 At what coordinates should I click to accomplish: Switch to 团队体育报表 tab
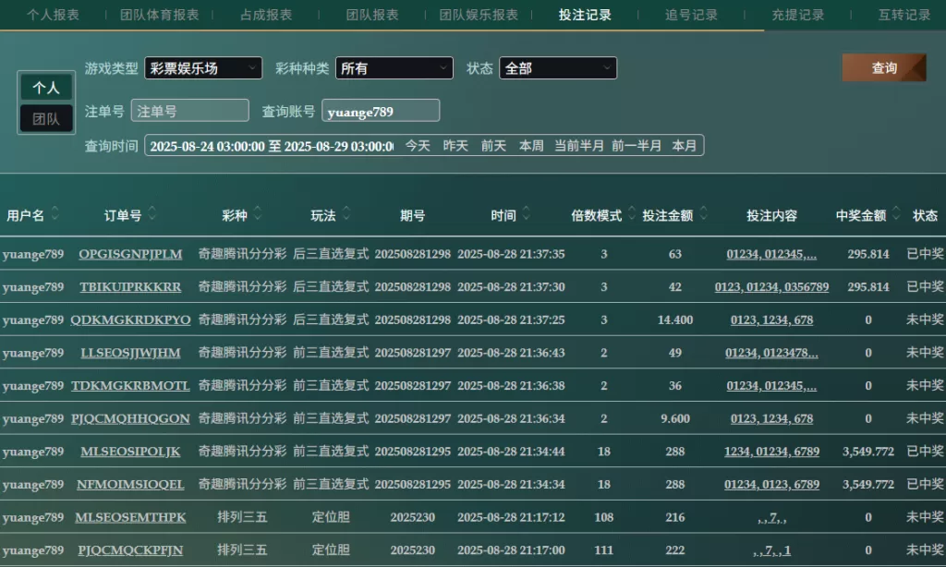click(159, 15)
